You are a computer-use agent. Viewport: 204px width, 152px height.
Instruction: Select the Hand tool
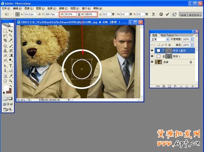[x=5, y=81]
